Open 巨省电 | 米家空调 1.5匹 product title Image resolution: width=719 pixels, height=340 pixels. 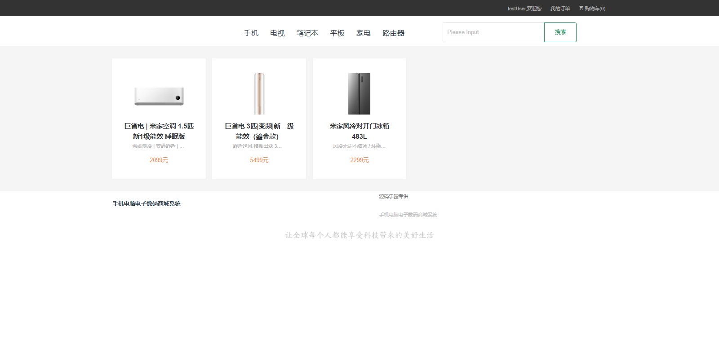tap(159, 131)
